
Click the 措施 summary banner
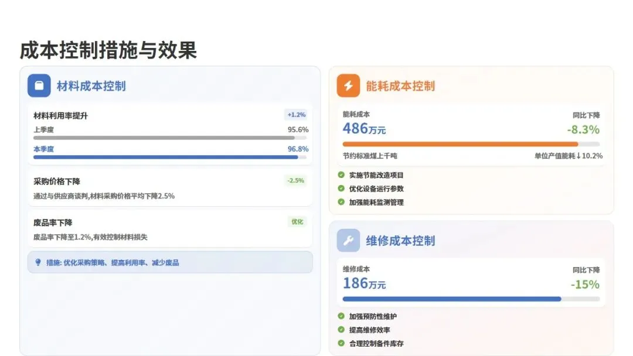pyautogui.click(x=170, y=262)
